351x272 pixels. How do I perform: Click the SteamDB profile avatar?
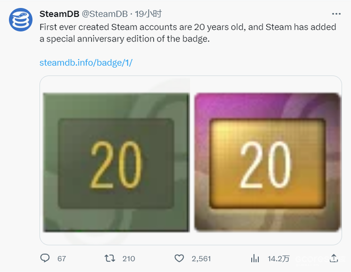(x=21, y=19)
